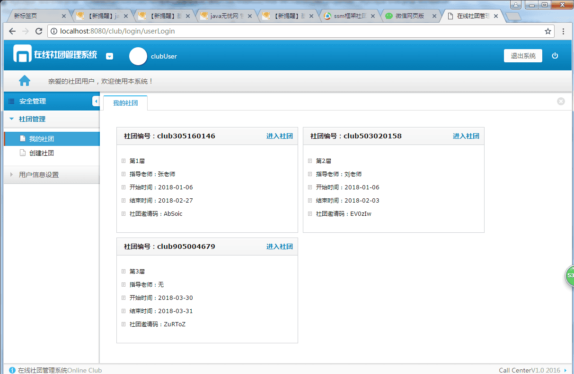574x374 pixels.
Task: Click the document icon beside 创建社团
Action: coord(22,153)
